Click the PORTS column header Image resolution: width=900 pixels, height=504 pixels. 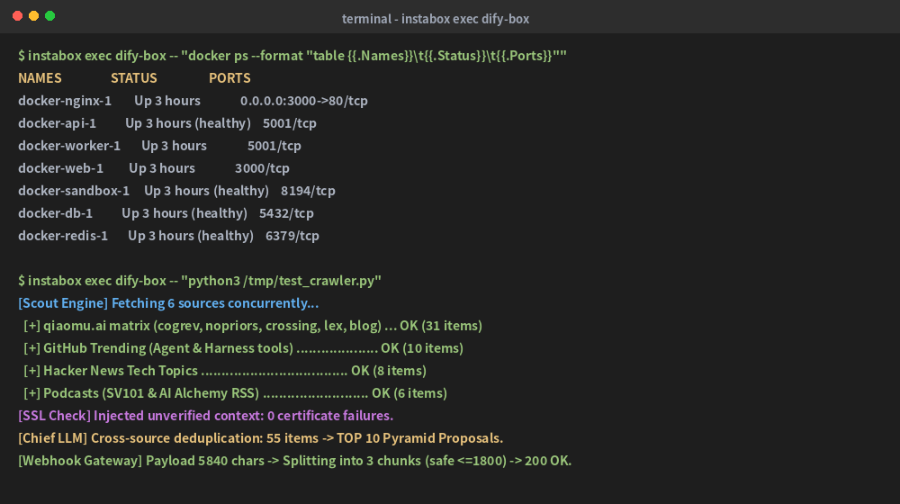[x=229, y=78]
